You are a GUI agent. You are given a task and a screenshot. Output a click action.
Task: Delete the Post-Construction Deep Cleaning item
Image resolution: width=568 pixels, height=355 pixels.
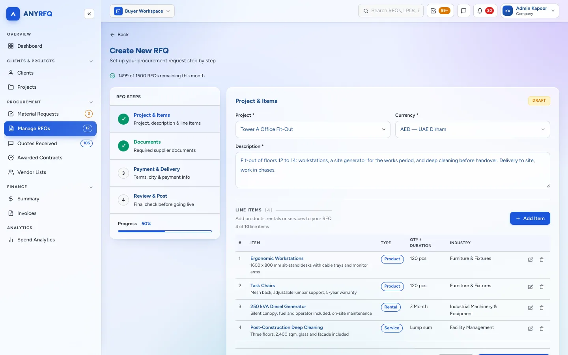(542, 329)
